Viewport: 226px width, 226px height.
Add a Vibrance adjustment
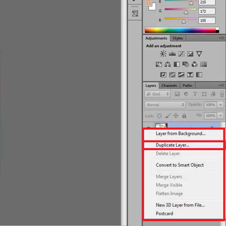pyautogui.click(x=199, y=54)
